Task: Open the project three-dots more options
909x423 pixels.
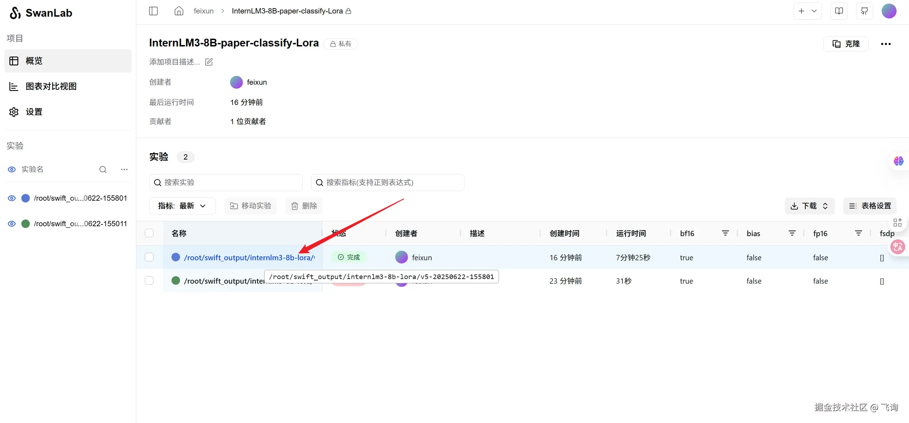Action: click(886, 44)
